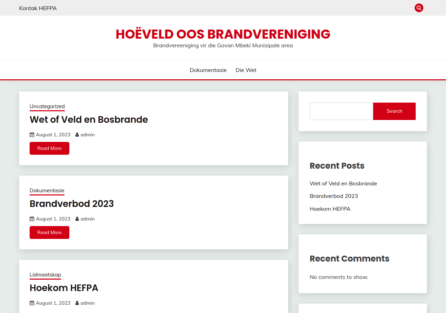Click the Recent Comments heading

pos(349,258)
